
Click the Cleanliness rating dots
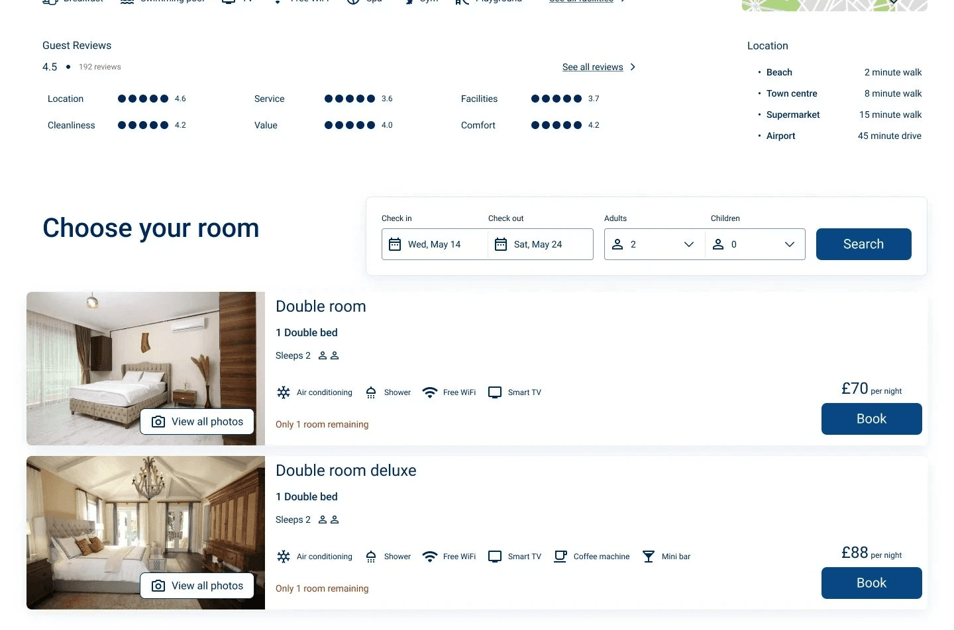tap(143, 125)
